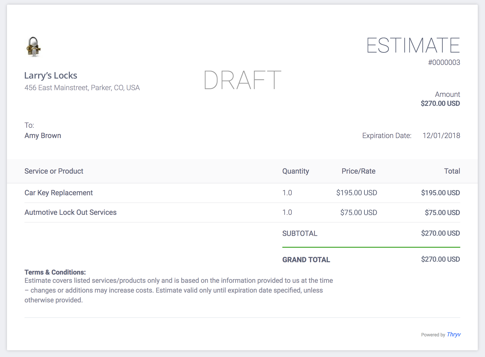Click the subtotal value $270.00 USD

point(441,233)
